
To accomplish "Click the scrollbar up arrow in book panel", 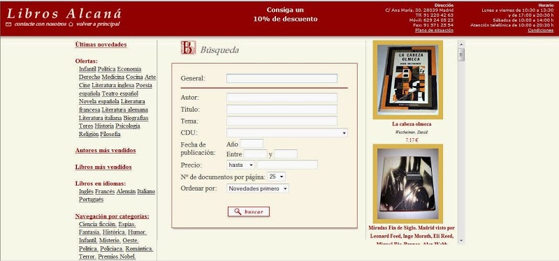I will click(x=461, y=44).
